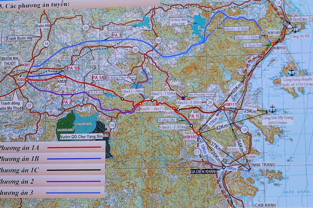Select the KM105 junction marker dot
The image size is (313, 208).
point(198,133)
